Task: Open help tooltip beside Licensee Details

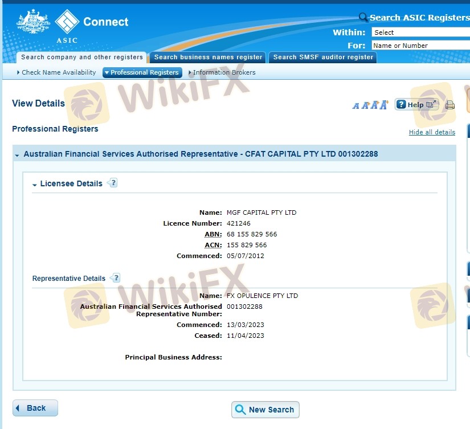Action: click(112, 183)
